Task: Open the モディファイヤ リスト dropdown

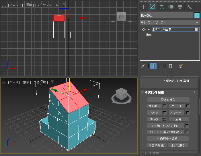Action: coord(169,23)
